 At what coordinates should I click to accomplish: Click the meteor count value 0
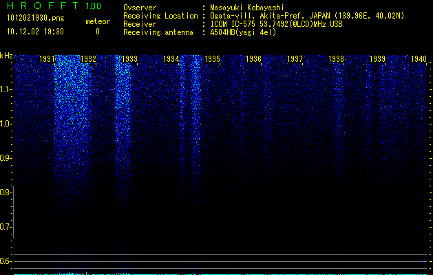coord(98,32)
